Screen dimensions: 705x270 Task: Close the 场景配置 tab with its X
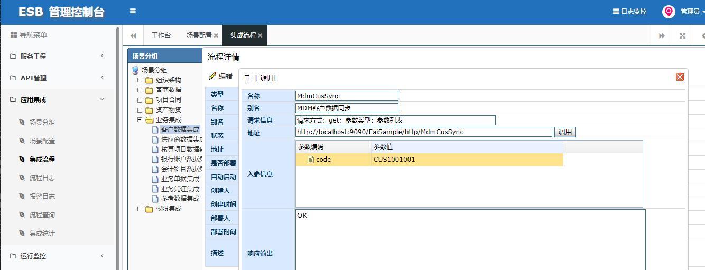tap(216, 35)
